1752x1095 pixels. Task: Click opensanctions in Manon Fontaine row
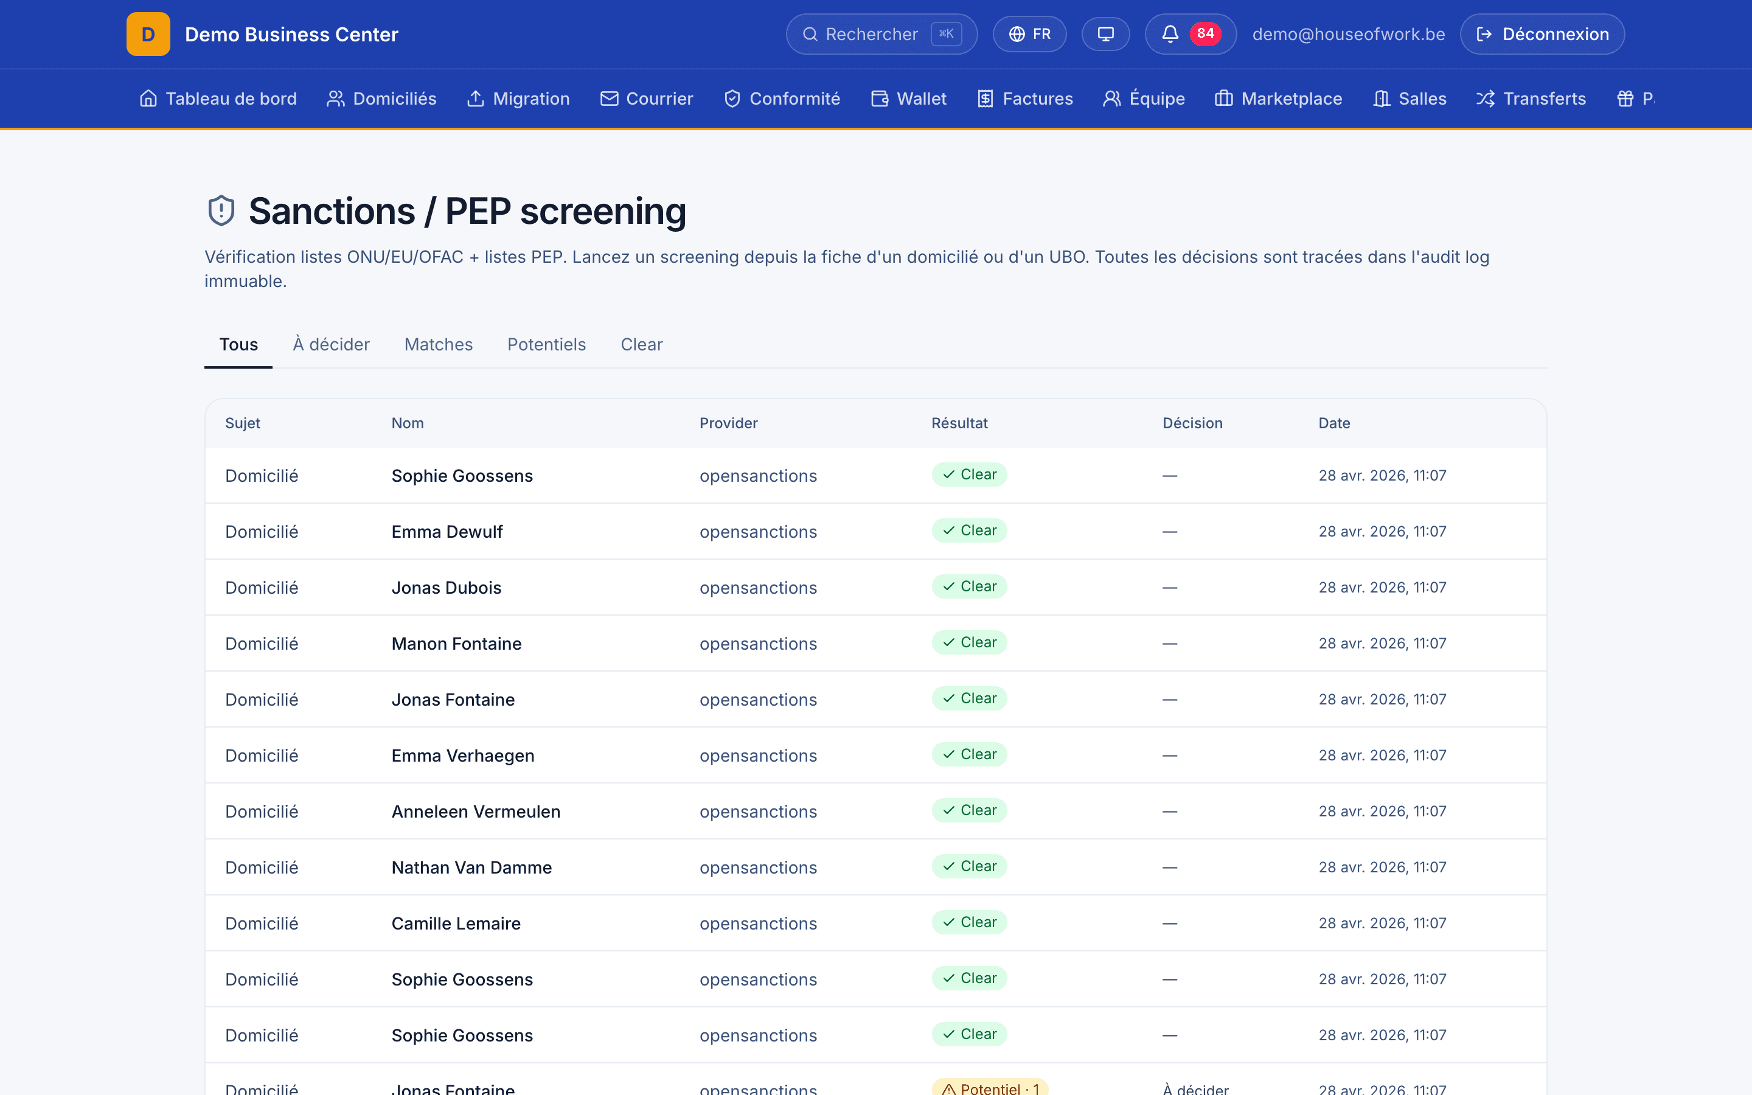758,644
